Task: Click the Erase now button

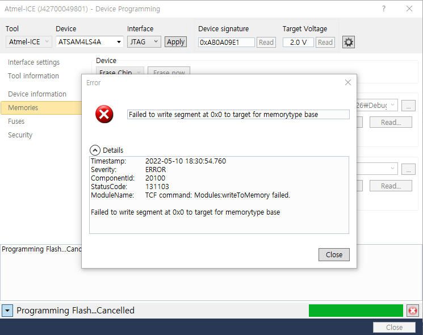Action: 169,70
